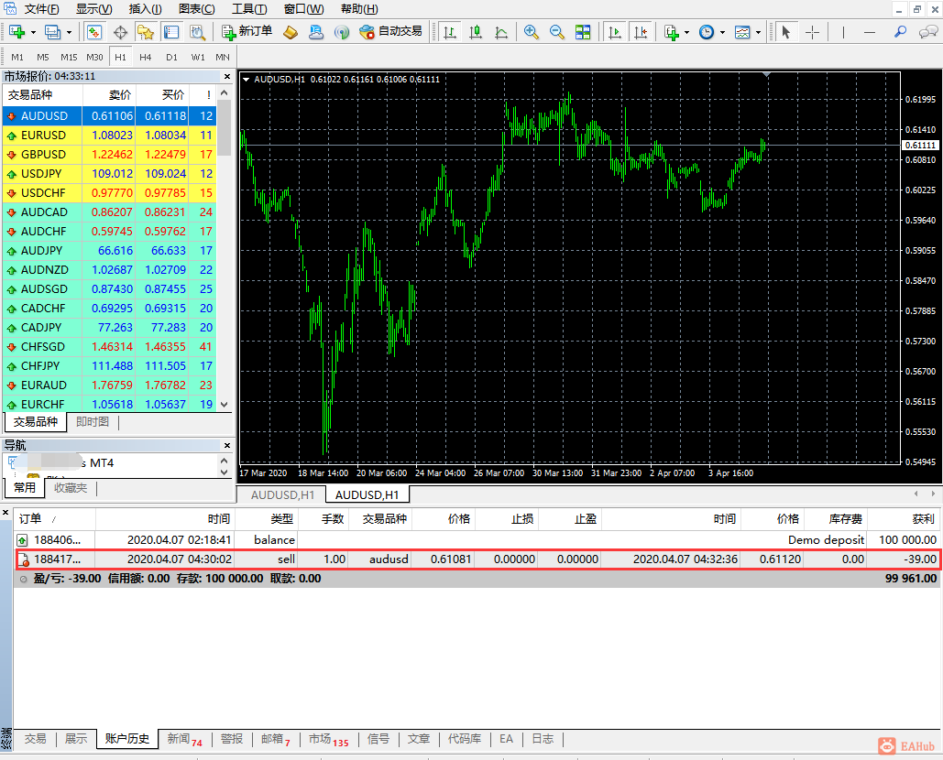Open the 图表(C) menu
The height and width of the screenshot is (760, 943).
click(x=197, y=9)
